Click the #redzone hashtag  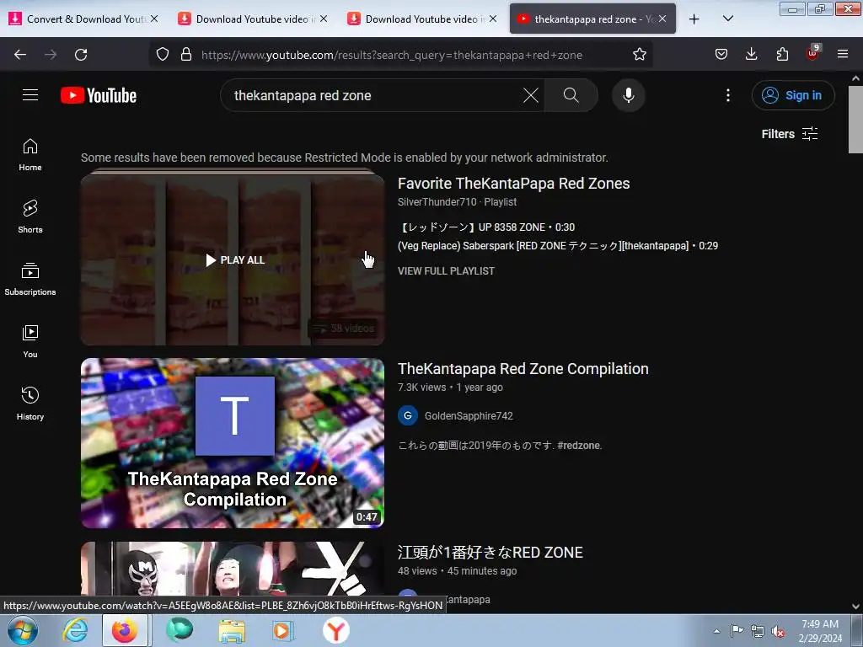coord(580,446)
